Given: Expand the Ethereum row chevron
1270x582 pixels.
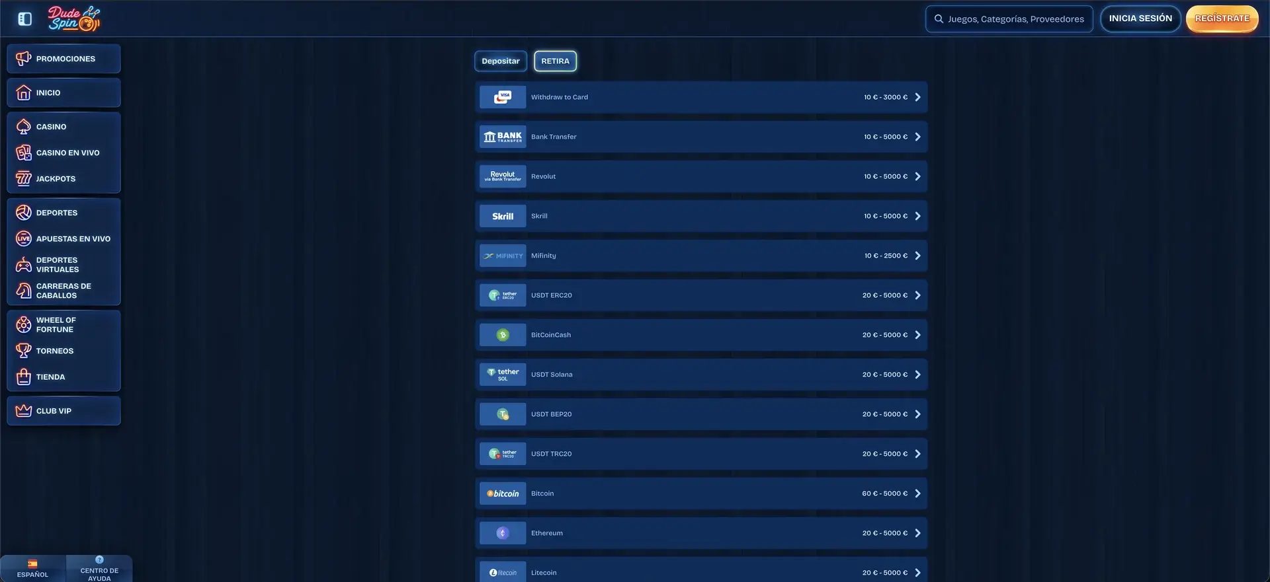Looking at the screenshot, I should (x=917, y=533).
